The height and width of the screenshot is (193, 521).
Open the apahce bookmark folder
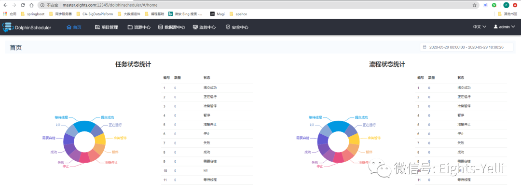[238, 14]
